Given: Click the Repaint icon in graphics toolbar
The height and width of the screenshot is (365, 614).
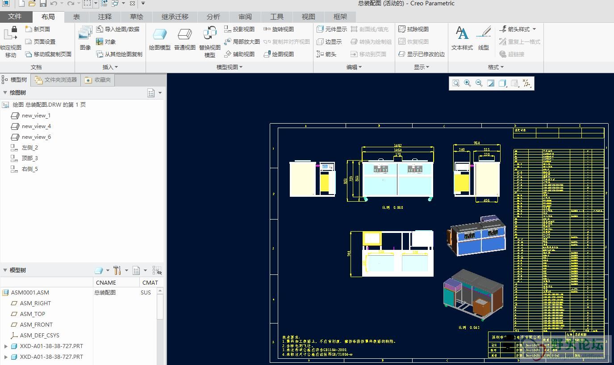Looking at the screenshot, I should [x=491, y=83].
